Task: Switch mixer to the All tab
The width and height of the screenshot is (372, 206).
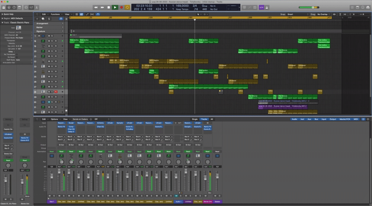Action: (x=212, y=119)
